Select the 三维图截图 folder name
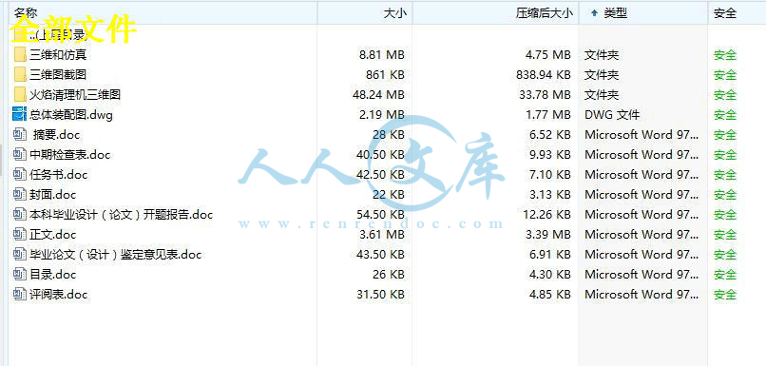 click(58, 75)
